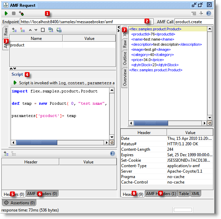Click XML response view find corner icon

click(x=210, y=123)
